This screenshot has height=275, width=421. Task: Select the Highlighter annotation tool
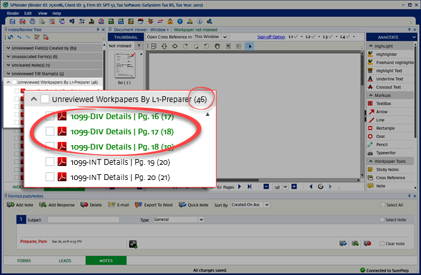[387, 54]
